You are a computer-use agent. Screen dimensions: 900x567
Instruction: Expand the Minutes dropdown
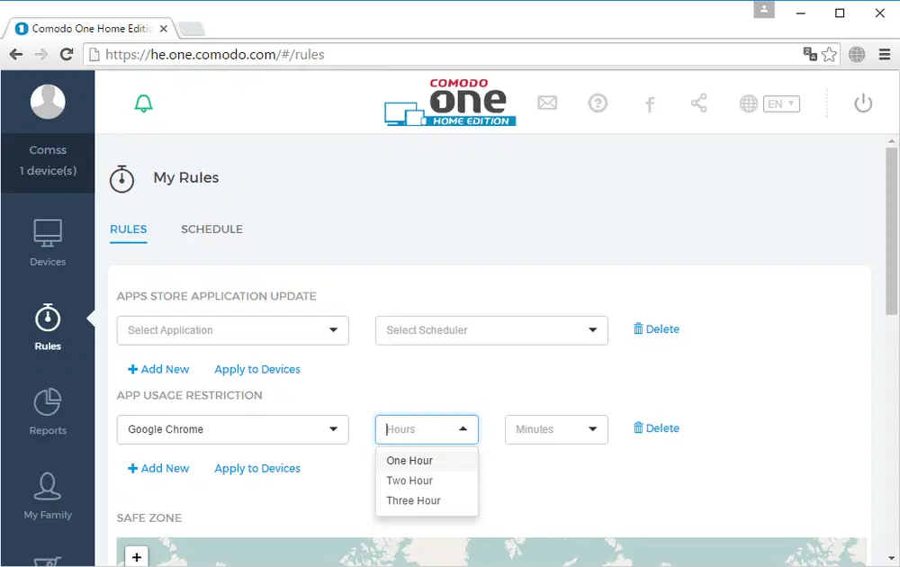click(x=556, y=429)
